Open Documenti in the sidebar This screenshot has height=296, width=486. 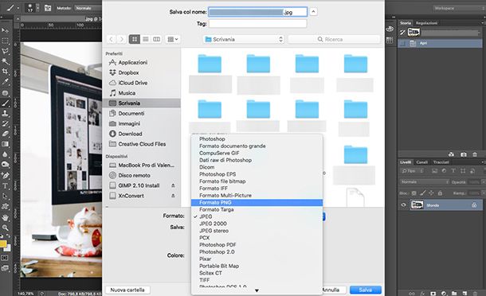point(141,113)
